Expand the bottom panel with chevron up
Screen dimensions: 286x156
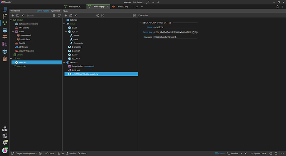(283, 153)
